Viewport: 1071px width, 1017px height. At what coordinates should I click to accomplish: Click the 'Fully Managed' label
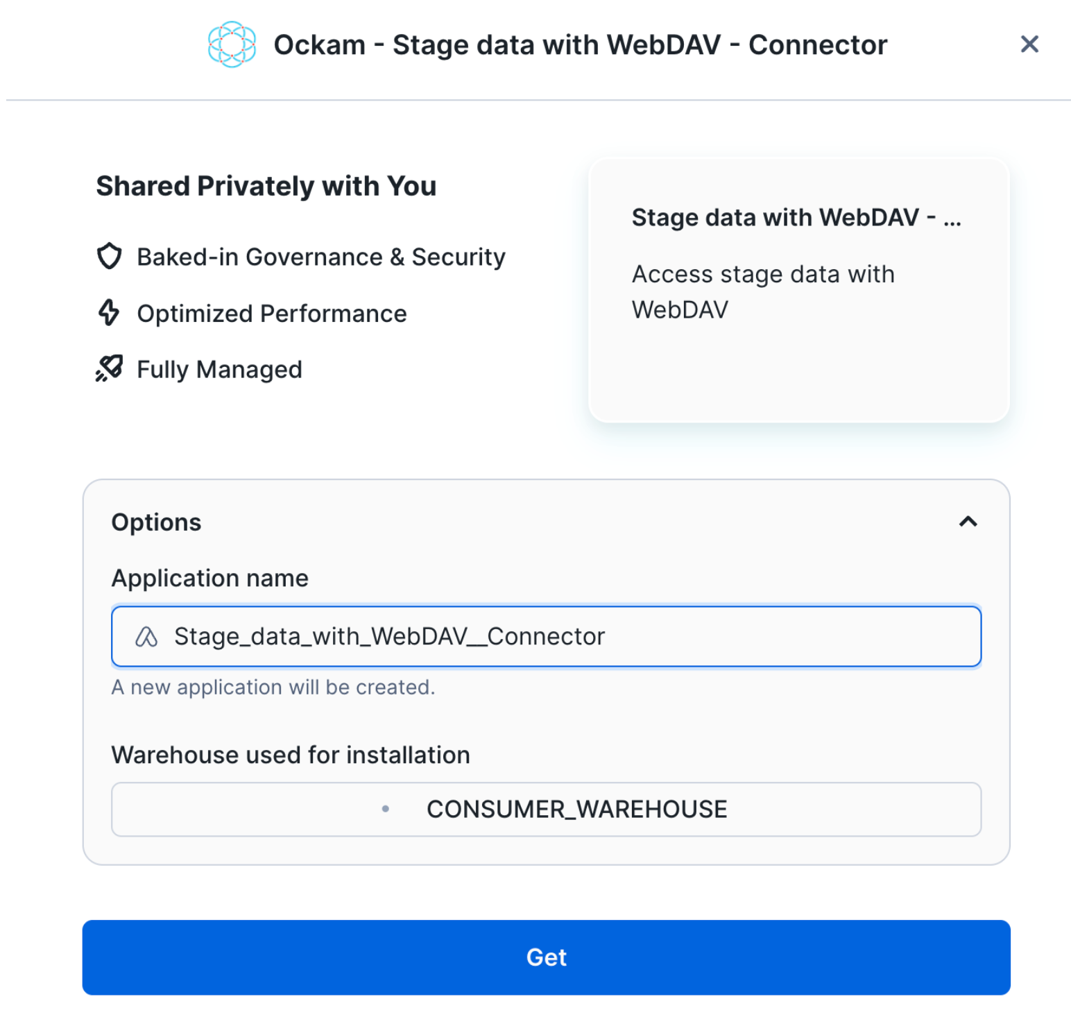point(219,369)
